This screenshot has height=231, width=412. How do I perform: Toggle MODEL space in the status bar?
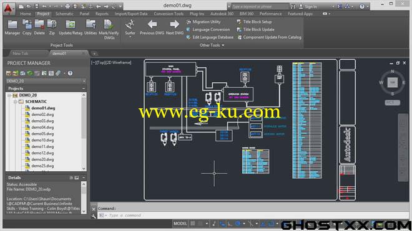(x=180, y=224)
